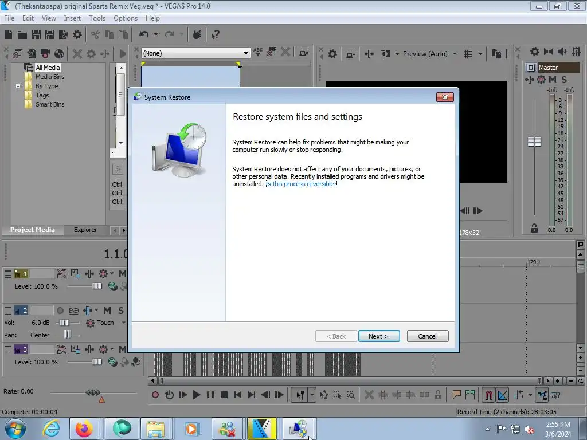This screenshot has width=587, height=440.
Task: Click the Record button in transport bar
Action: (155, 395)
